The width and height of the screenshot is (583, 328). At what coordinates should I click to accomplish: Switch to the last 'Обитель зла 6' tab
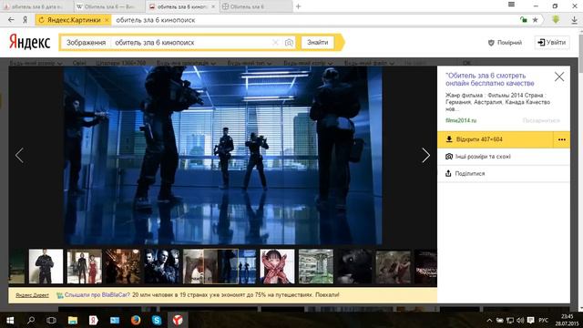tap(257, 6)
